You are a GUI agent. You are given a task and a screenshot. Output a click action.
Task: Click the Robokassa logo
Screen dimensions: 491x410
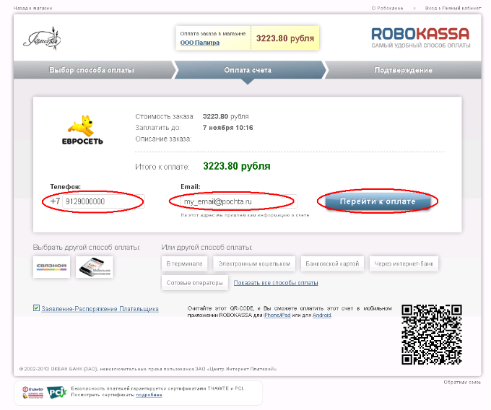pyautogui.click(x=420, y=38)
